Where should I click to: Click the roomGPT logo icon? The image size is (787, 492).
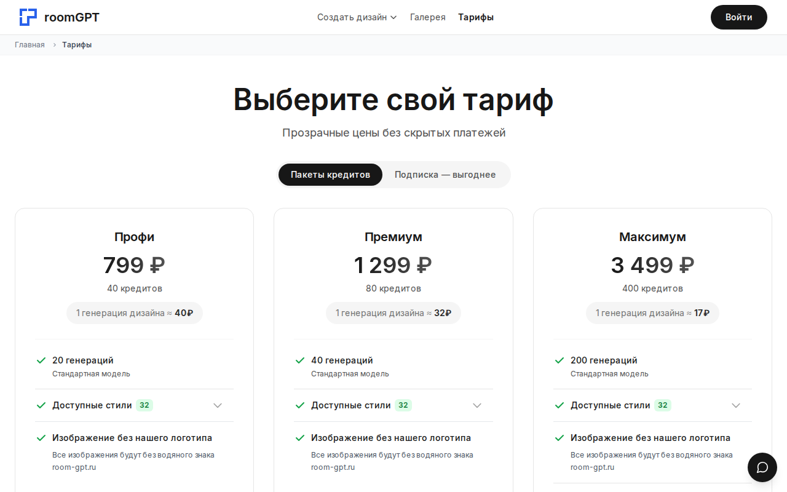pos(28,17)
